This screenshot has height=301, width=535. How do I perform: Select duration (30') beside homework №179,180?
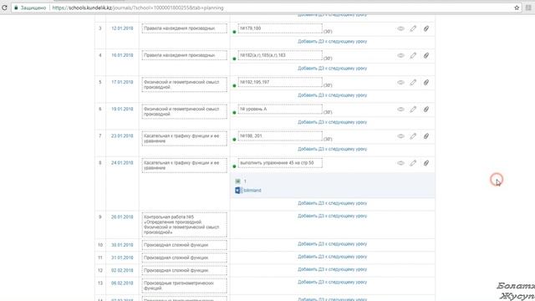click(328, 32)
